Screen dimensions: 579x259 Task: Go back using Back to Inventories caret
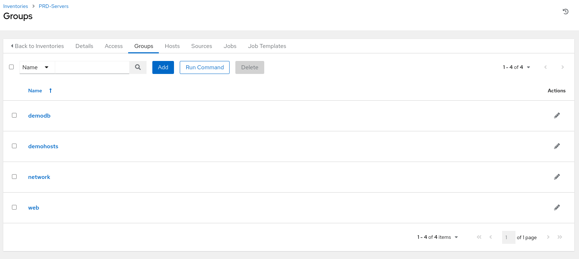pos(12,46)
